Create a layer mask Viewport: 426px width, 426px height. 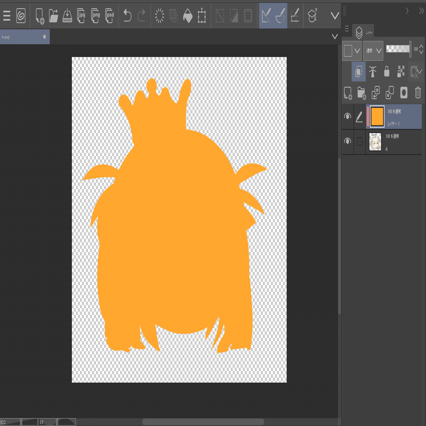click(x=404, y=93)
